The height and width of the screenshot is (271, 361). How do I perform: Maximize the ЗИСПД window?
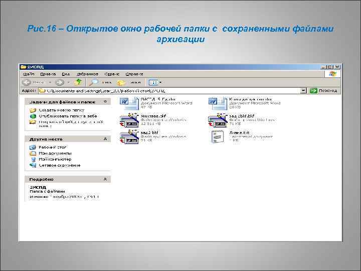(x=330, y=67)
